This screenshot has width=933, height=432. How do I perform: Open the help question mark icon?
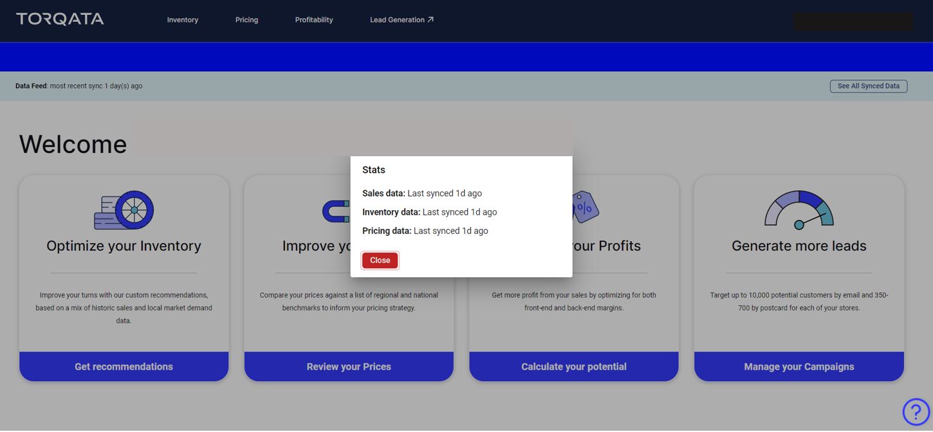click(x=916, y=411)
